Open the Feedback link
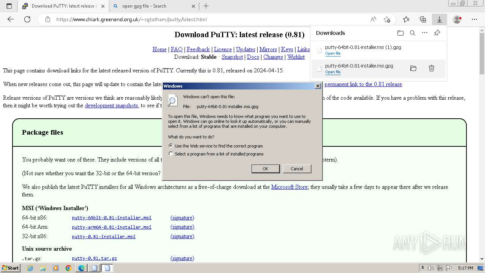This screenshot has height=273, width=485. pos(198,49)
